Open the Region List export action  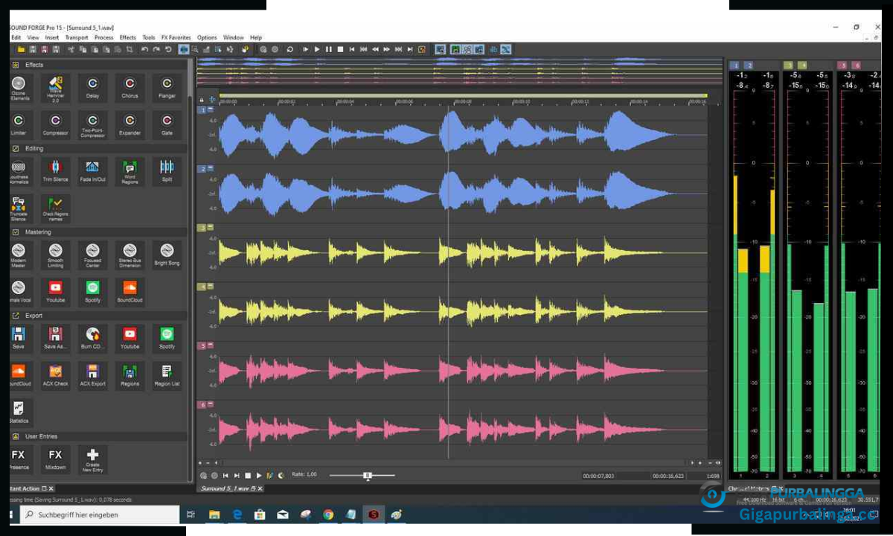click(167, 375)
